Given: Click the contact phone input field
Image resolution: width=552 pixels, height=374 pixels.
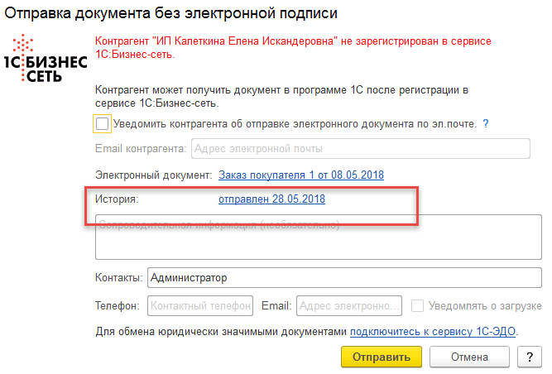Looking at the screenshot, I should [200, 305].
